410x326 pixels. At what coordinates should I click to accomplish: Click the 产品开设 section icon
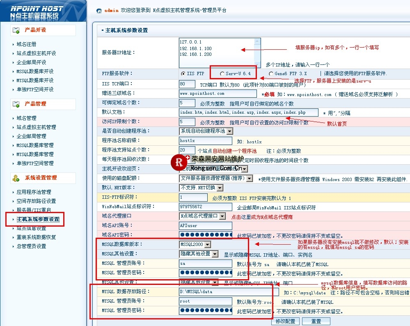(16, 30)
